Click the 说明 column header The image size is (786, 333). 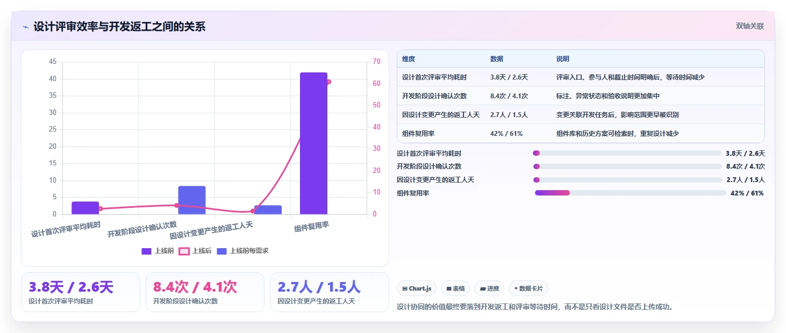pyautogui.click(x=563, y=59)
